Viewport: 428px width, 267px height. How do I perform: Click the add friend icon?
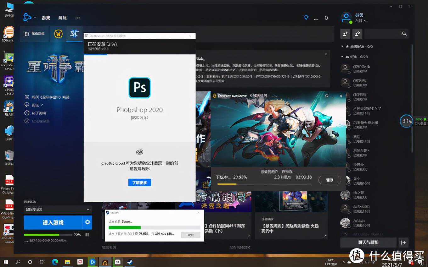click(x=345, y=34)
